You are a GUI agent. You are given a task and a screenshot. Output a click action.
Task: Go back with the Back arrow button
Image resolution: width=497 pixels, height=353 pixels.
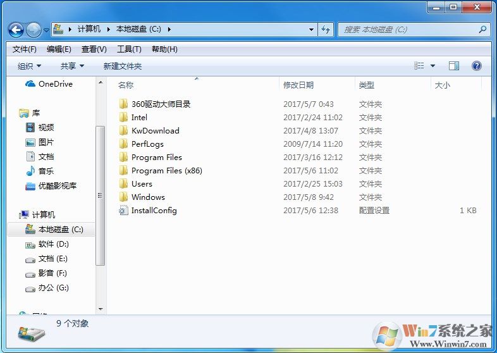click(16, 30)
